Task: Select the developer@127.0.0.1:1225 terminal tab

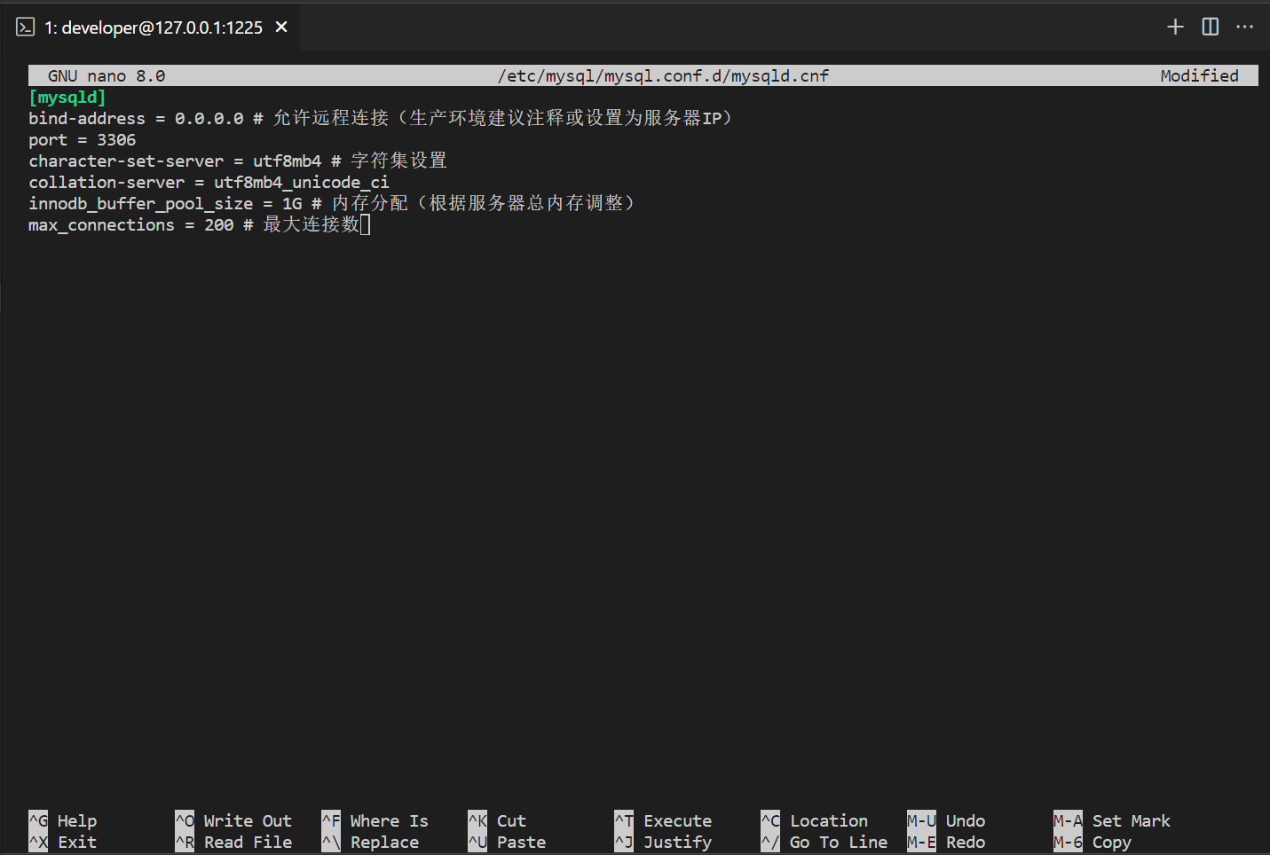Action: pos(152,27)
